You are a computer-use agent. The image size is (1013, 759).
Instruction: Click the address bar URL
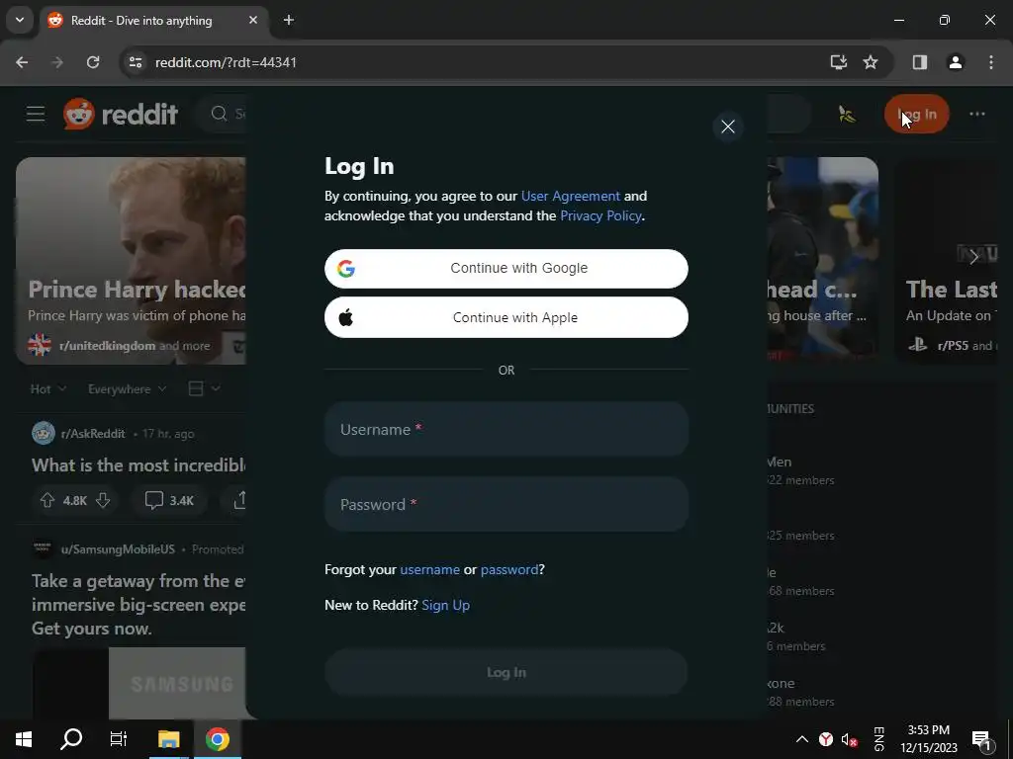pos(226,62)
